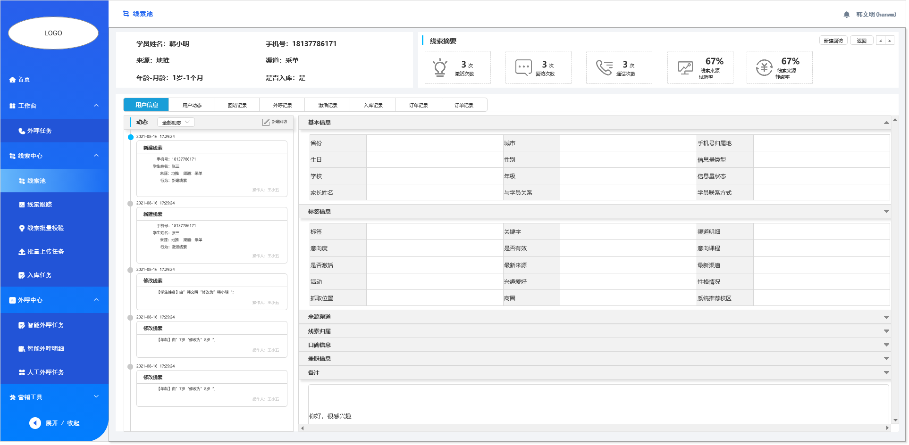The width and height of the screenshot is (909, 445).
Task: Switch to the 用户信息 tab
Action: (146, 105)
